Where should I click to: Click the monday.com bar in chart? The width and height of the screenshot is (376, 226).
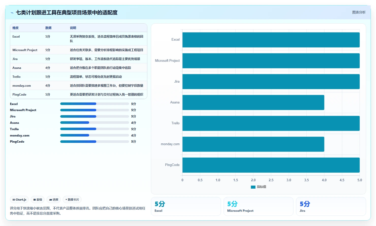coord(253,144)
